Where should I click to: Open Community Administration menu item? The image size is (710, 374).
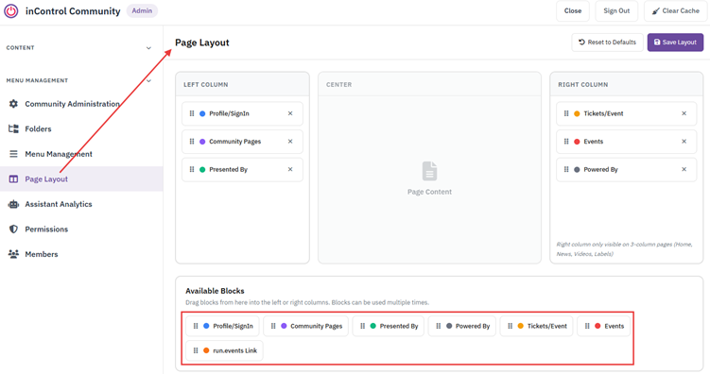click(81, 104)
